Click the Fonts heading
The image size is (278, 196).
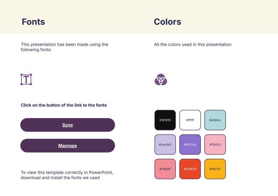tap(33, 22)
